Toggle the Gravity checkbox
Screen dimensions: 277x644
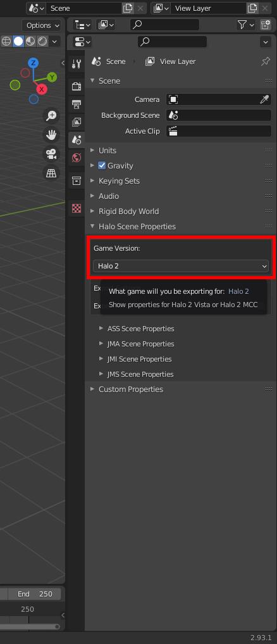coord(102,165)
